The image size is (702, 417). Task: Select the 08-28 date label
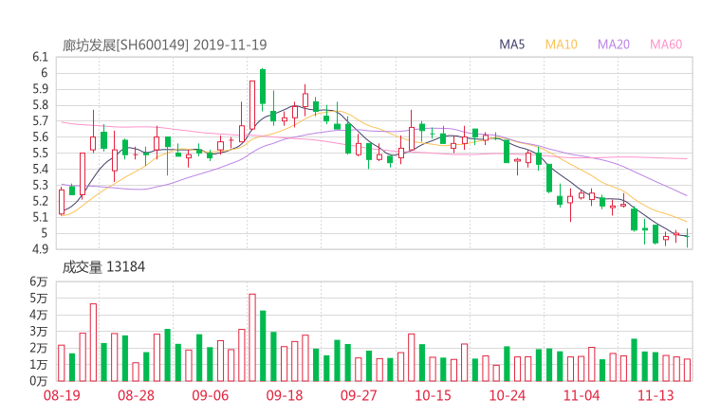[136, 395]
